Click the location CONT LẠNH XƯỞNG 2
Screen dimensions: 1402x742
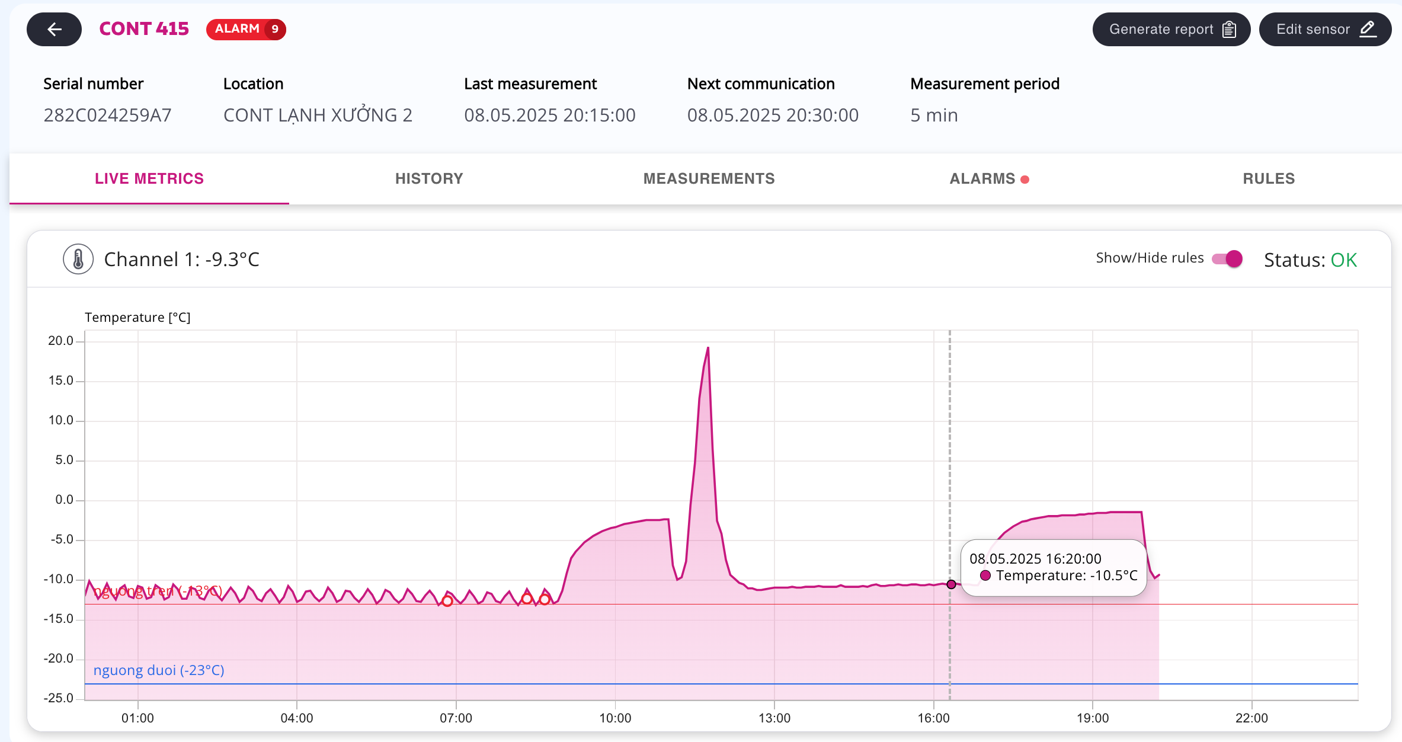(318, 114)
